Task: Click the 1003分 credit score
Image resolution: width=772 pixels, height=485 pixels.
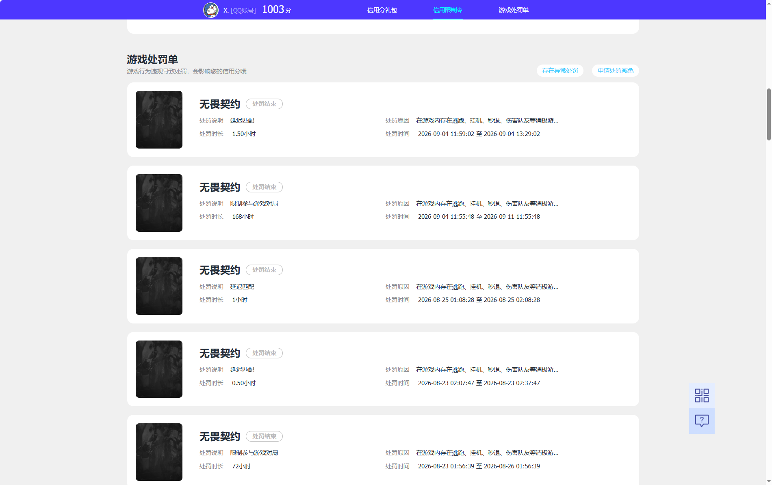Action: (x=277, y=10)
